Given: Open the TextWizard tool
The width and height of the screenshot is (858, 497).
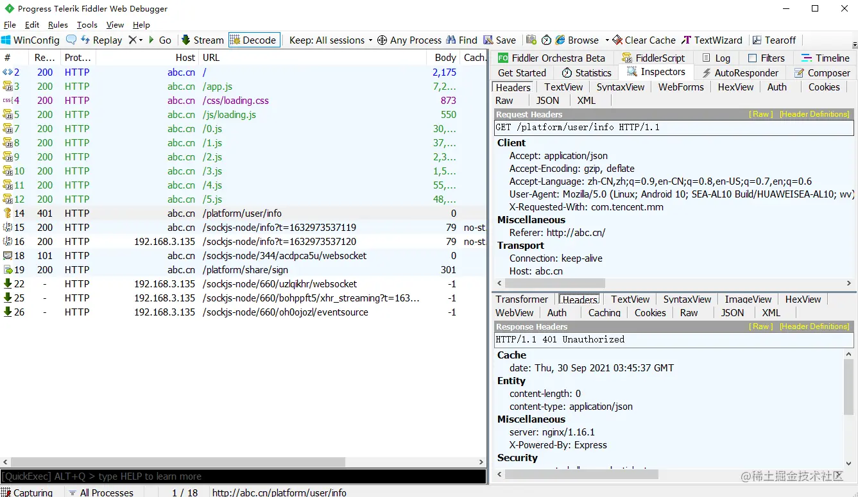Looking at the screenshot, I should (712, 40).
